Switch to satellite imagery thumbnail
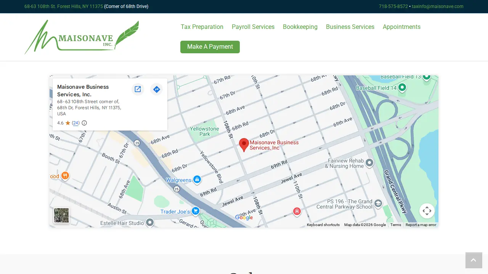 click(61, 215)
